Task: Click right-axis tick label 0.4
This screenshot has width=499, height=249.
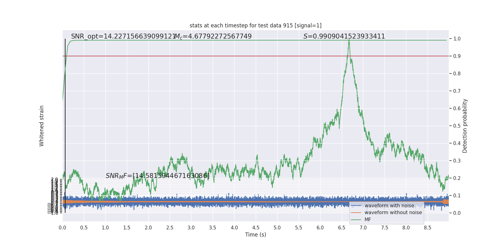Action: tap(457, 143)
